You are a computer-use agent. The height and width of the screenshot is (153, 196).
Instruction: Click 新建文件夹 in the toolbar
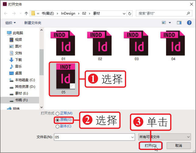[33, 23]
